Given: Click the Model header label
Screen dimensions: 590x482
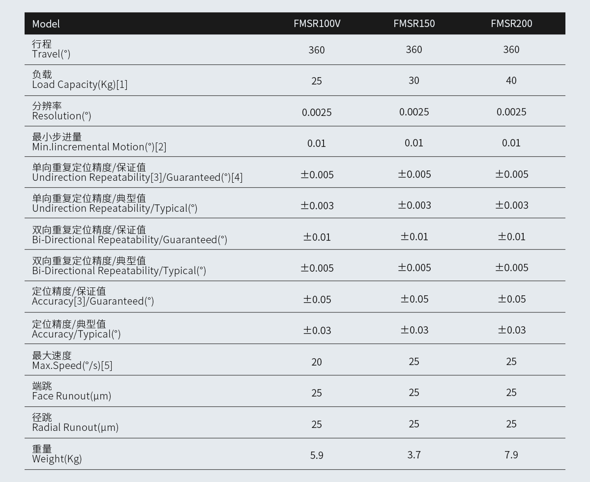Looking at the screenshot, I should point(46,24).
